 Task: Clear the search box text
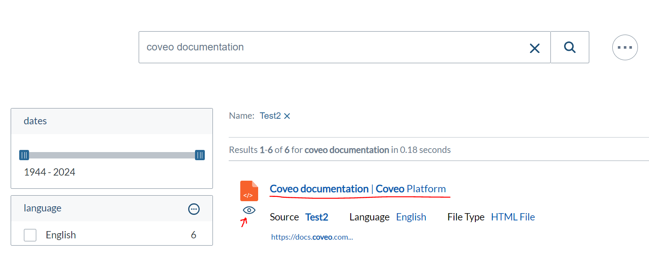tap(534, 48)
